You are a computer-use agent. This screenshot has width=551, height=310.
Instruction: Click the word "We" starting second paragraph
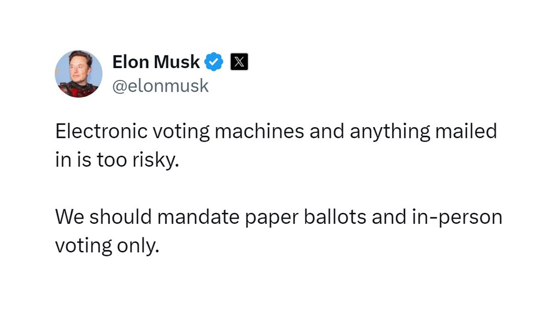pyautogui.click(x=65, y=217)
